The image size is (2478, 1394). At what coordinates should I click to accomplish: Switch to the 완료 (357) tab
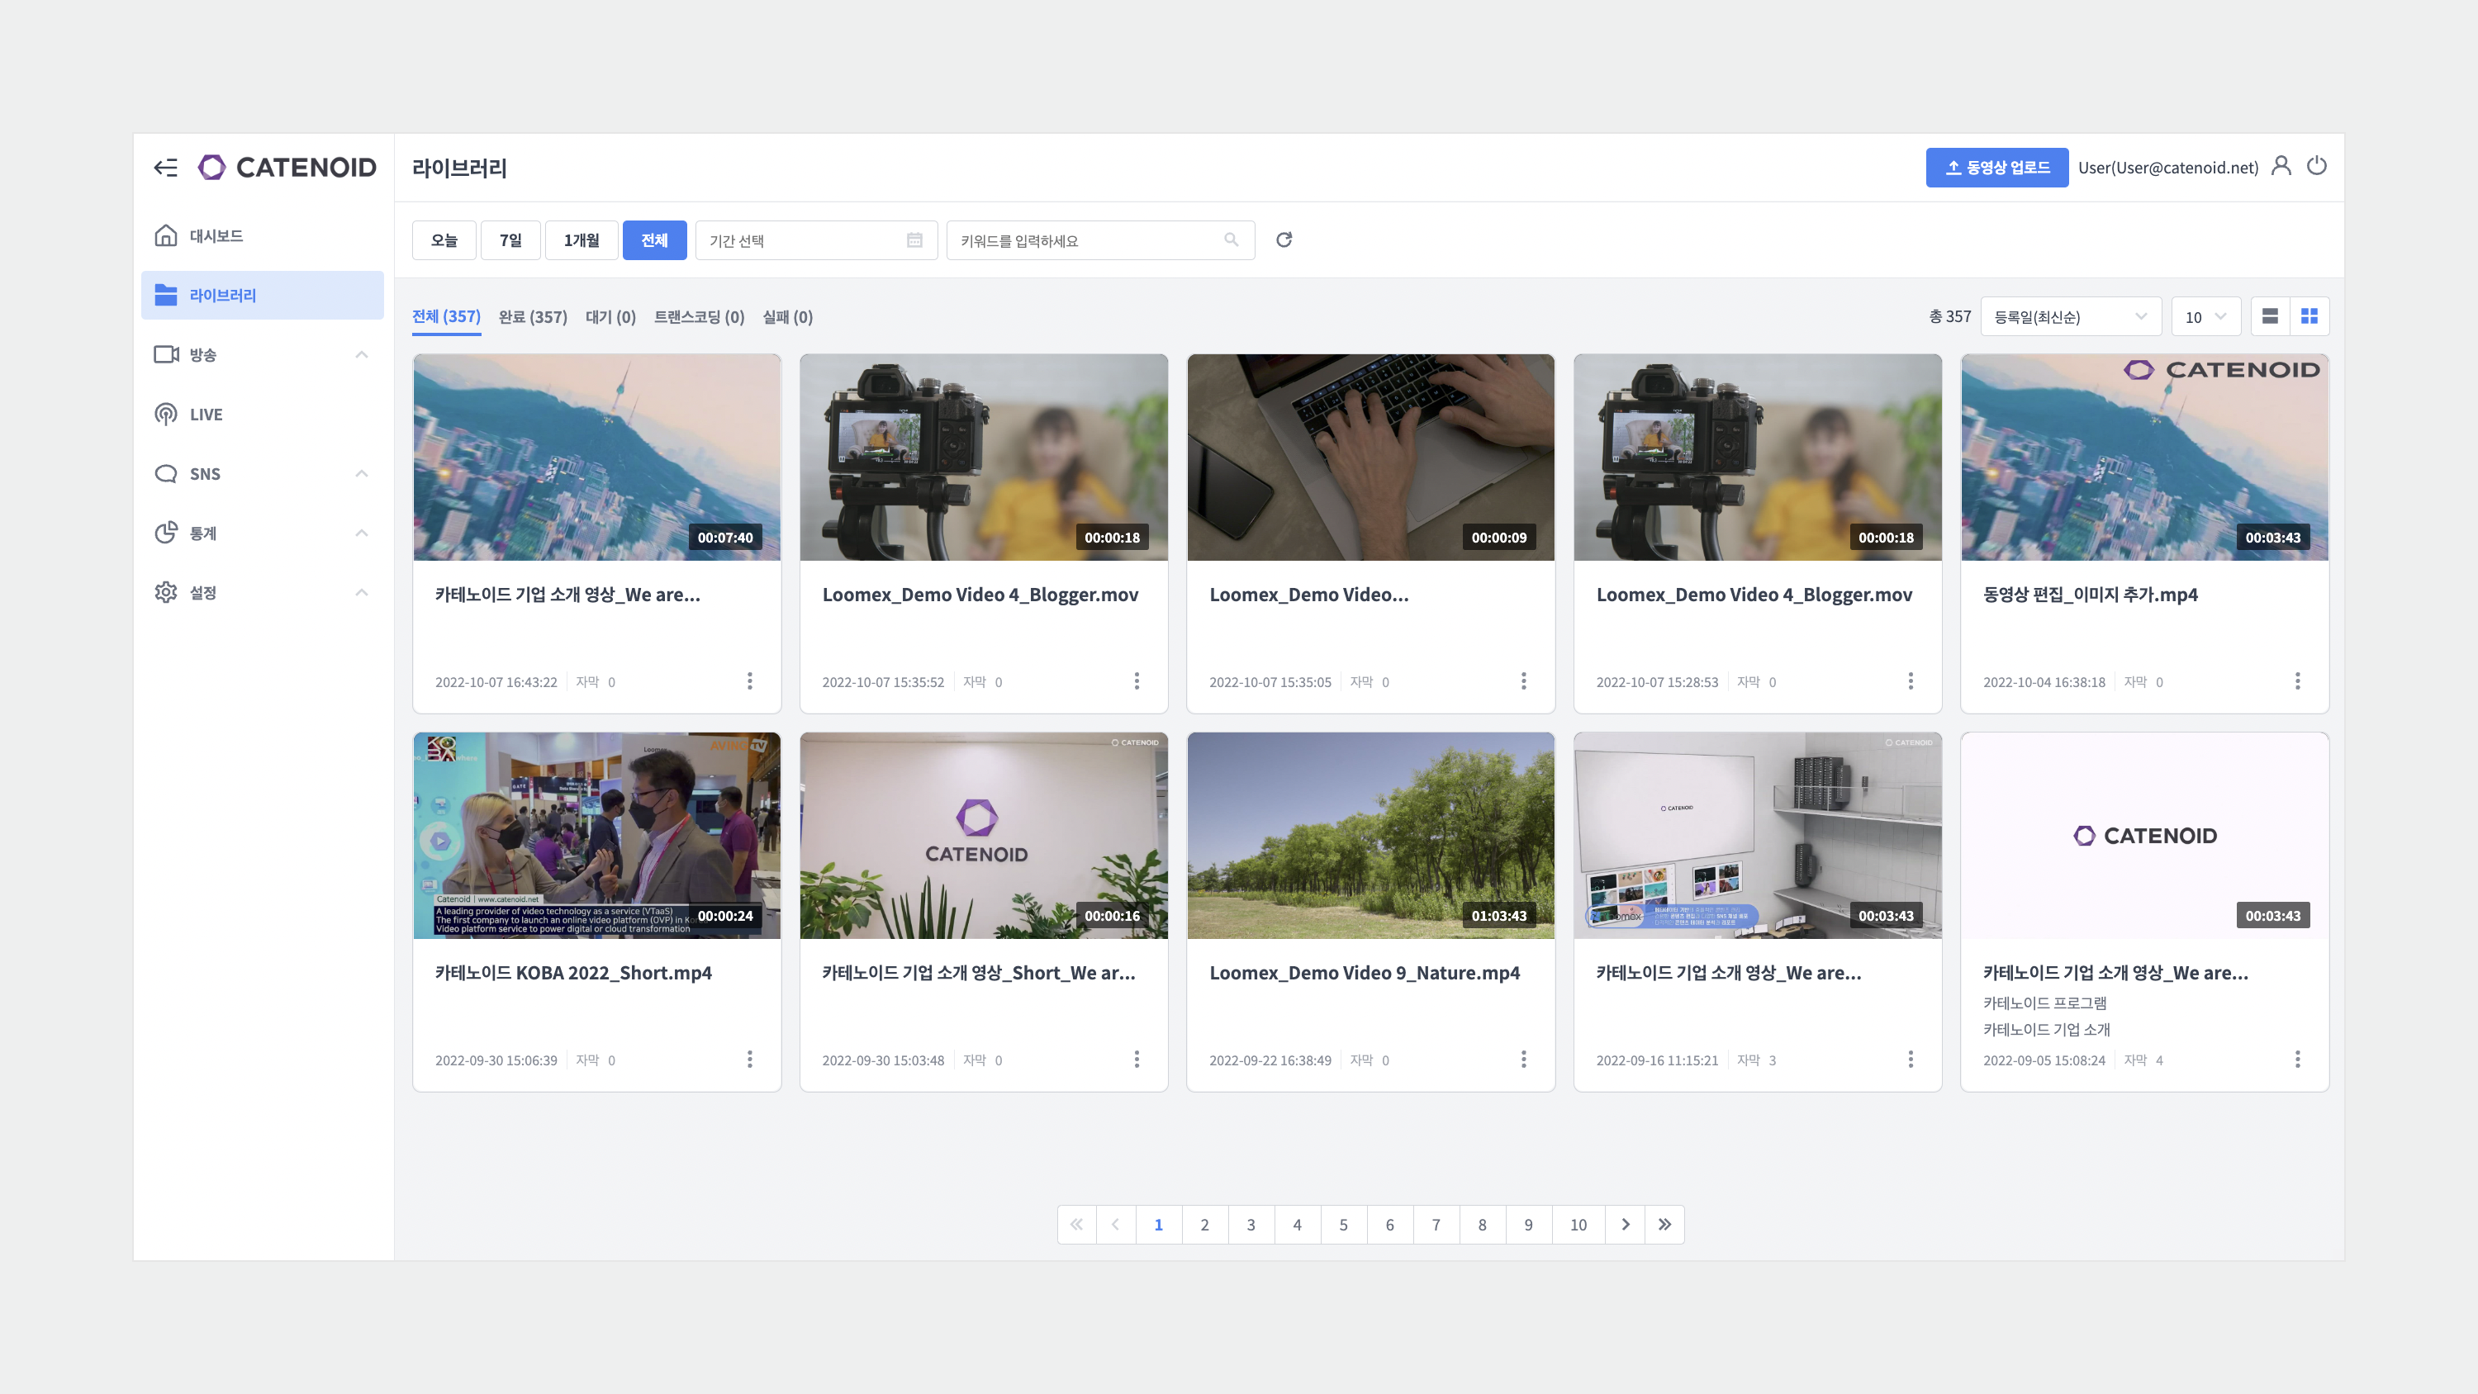point(532,317)
